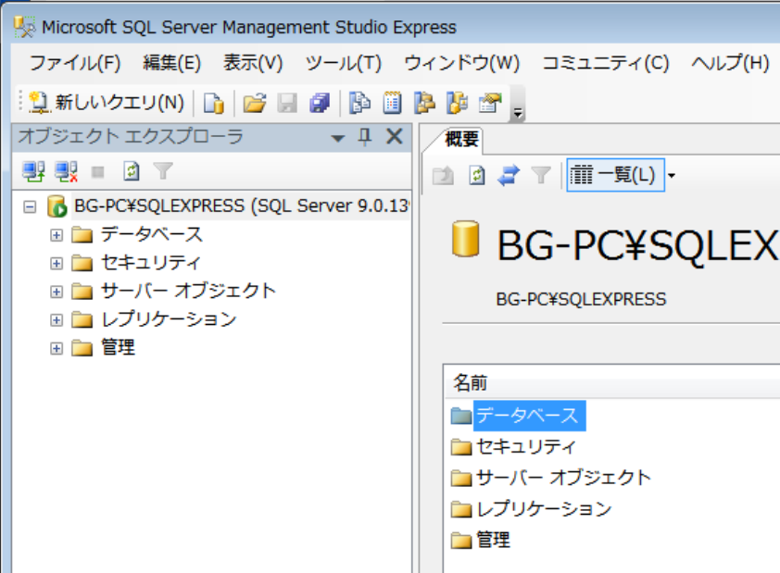Switch to the 概要 tab

461,139
